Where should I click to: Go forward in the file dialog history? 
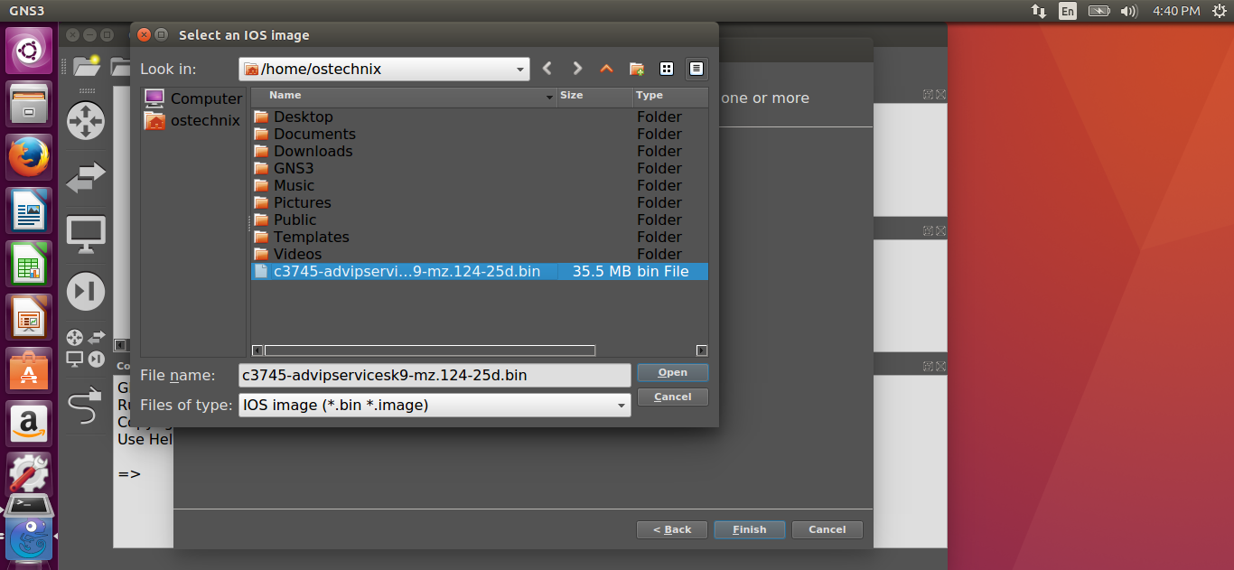577,69
